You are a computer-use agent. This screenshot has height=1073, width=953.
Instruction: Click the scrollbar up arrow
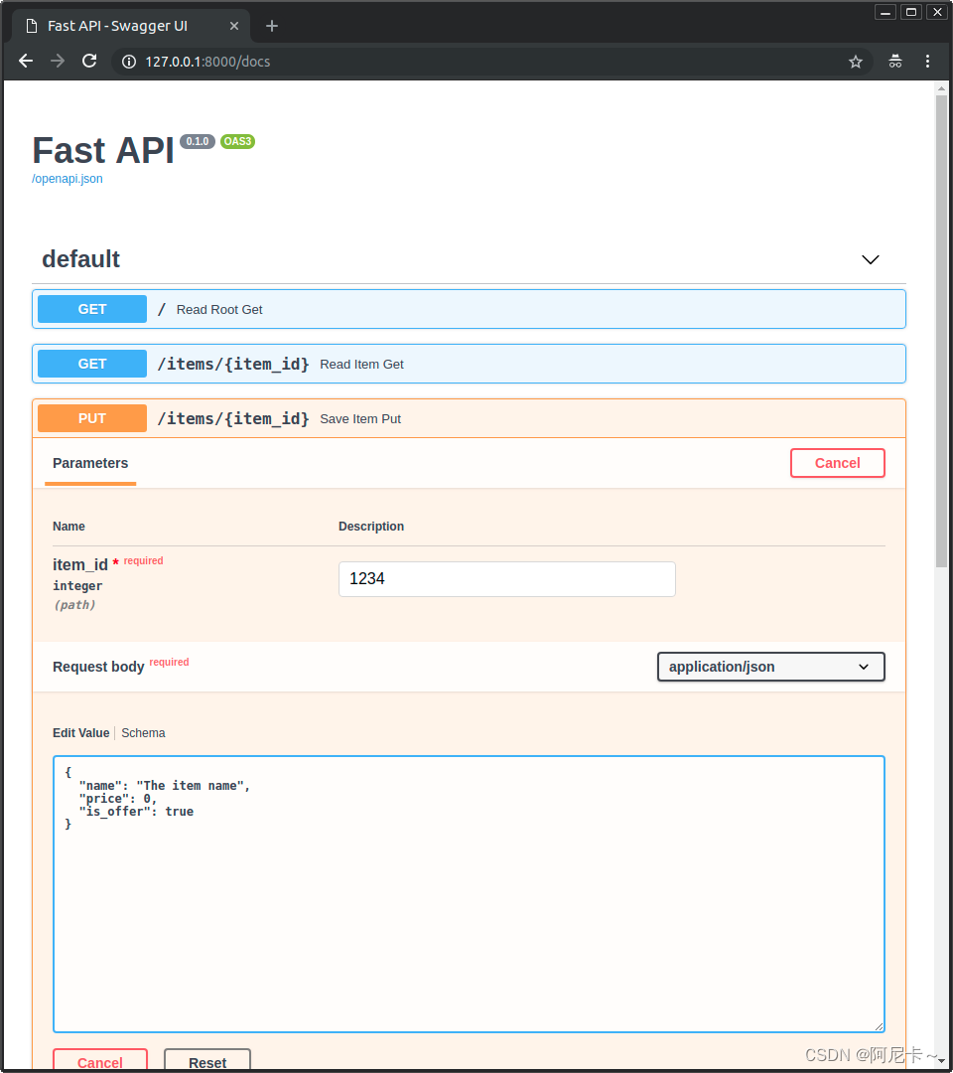click(941, 88)
